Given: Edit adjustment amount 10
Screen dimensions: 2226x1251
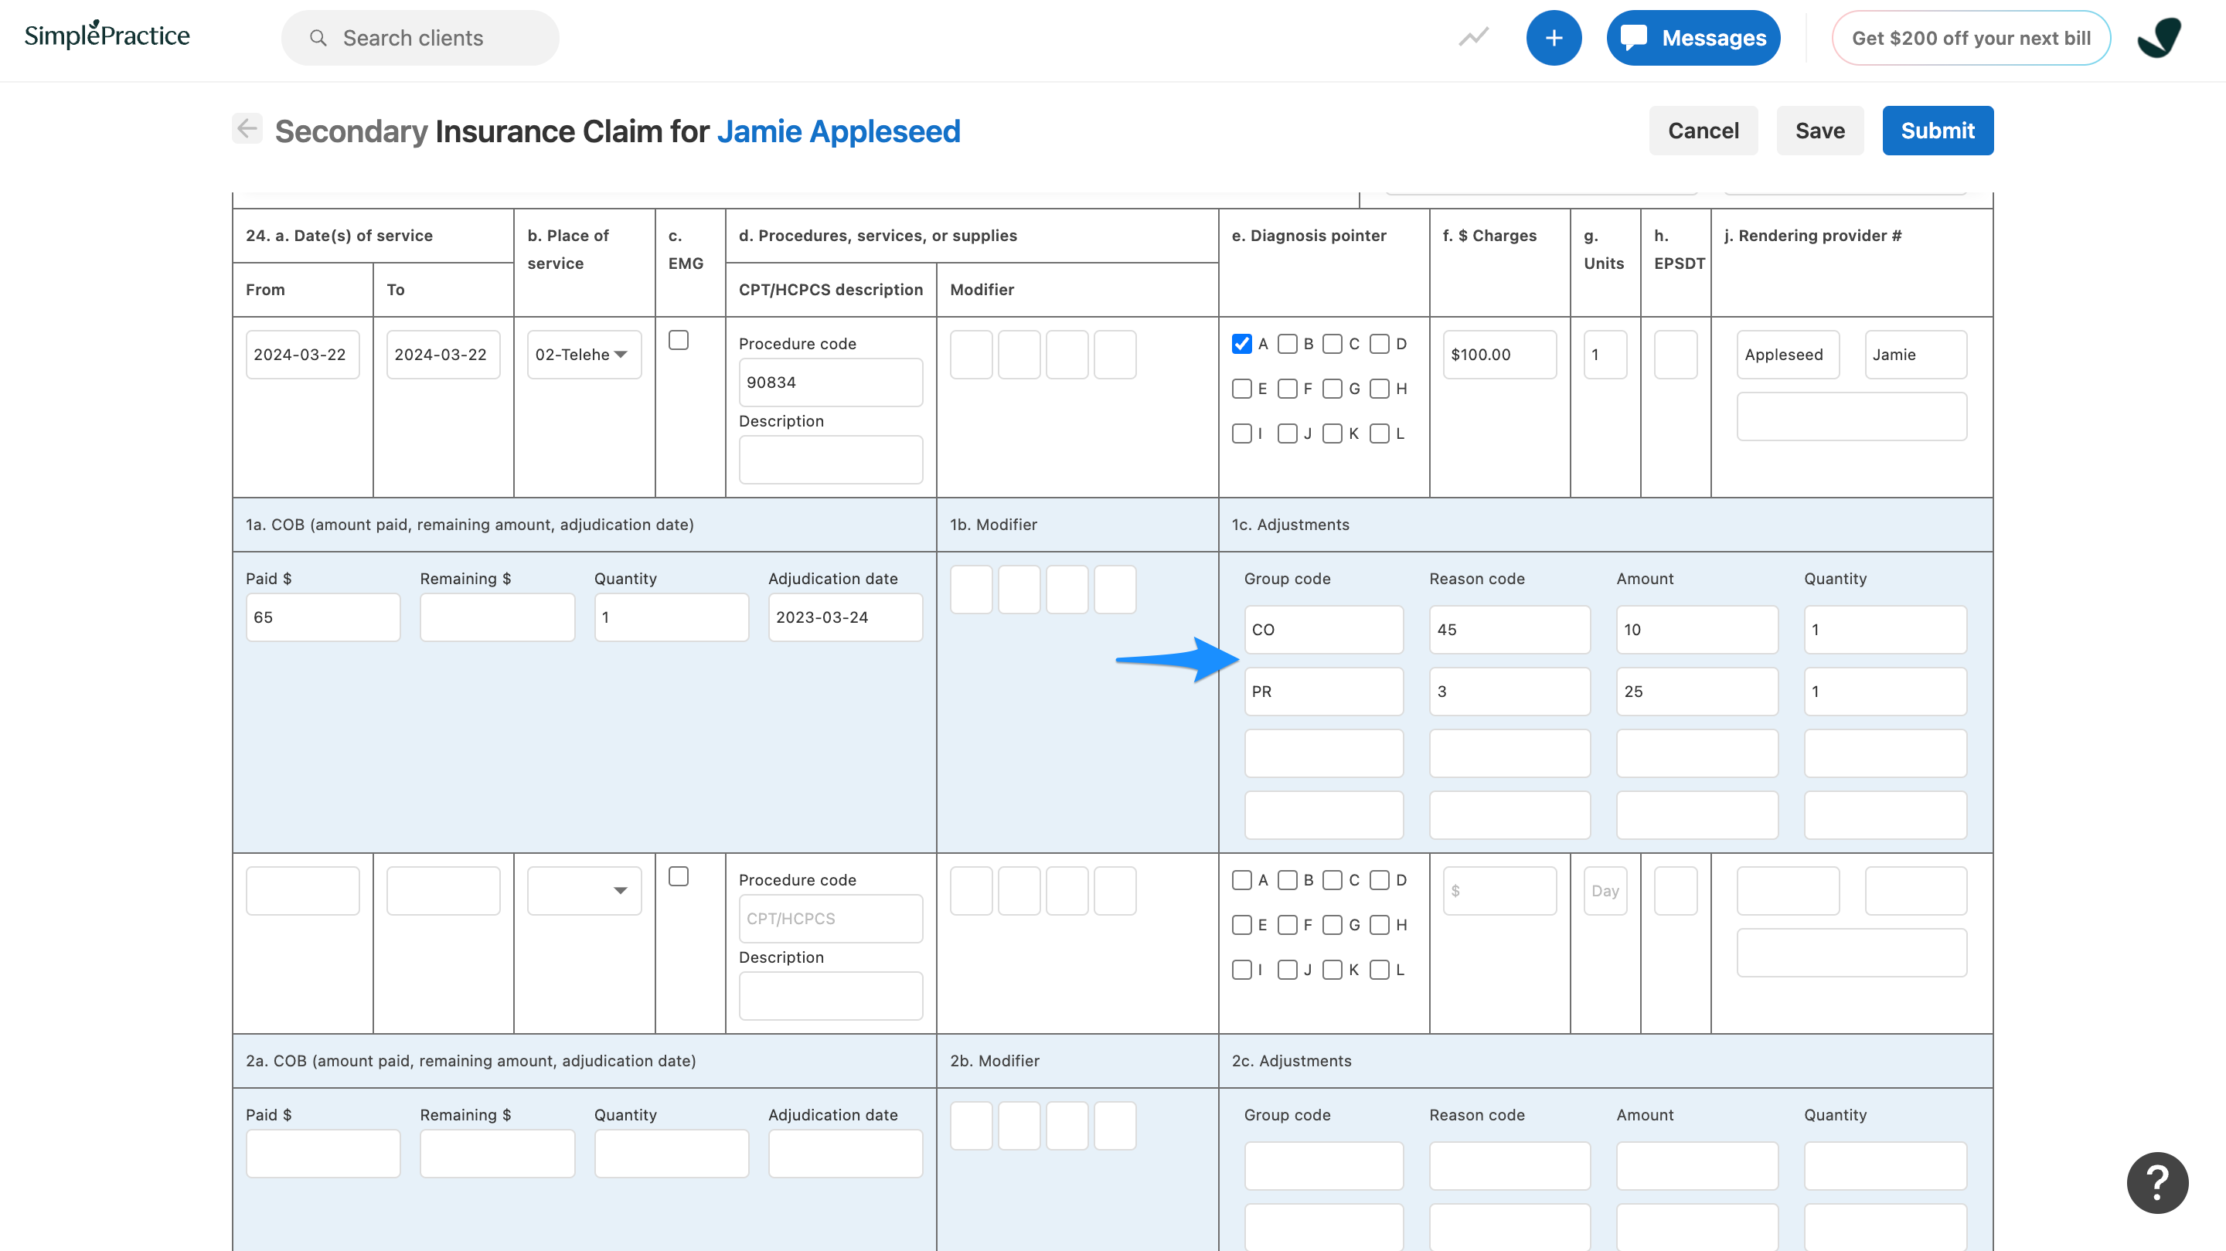Looking at the screenshot, I should tap(1697, 630).
